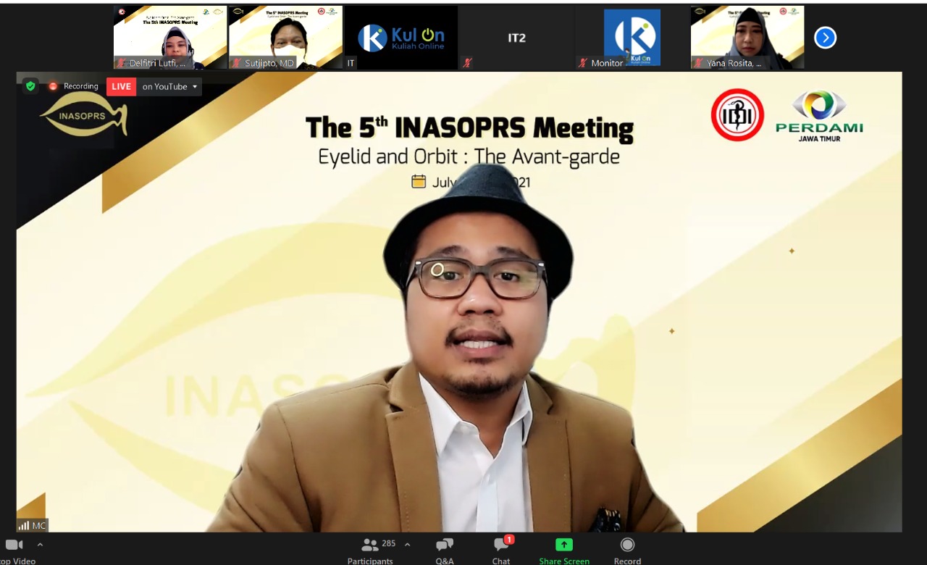Show next participants with the blue arrow

point(825,38)
